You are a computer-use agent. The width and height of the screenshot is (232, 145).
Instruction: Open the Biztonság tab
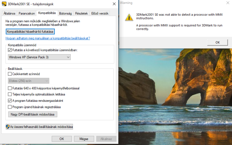tap(66, 13)
